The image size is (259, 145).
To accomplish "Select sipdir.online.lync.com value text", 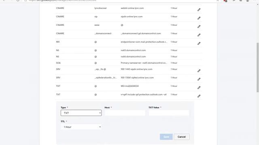I will tap(132, 17).
